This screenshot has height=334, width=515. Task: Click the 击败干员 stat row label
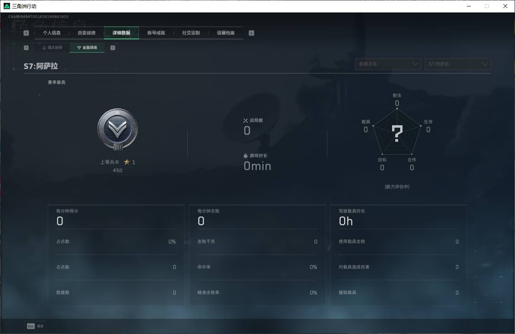(206, 242)
